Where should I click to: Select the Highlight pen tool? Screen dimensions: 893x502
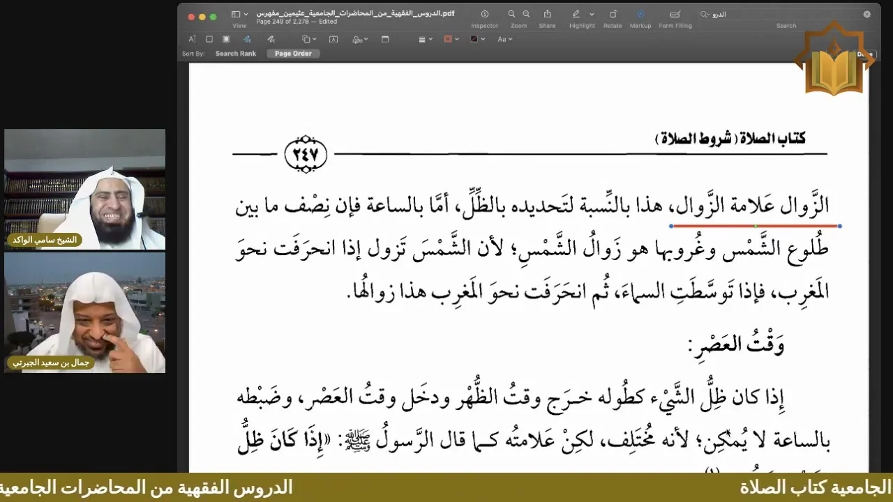coord(576,14)
